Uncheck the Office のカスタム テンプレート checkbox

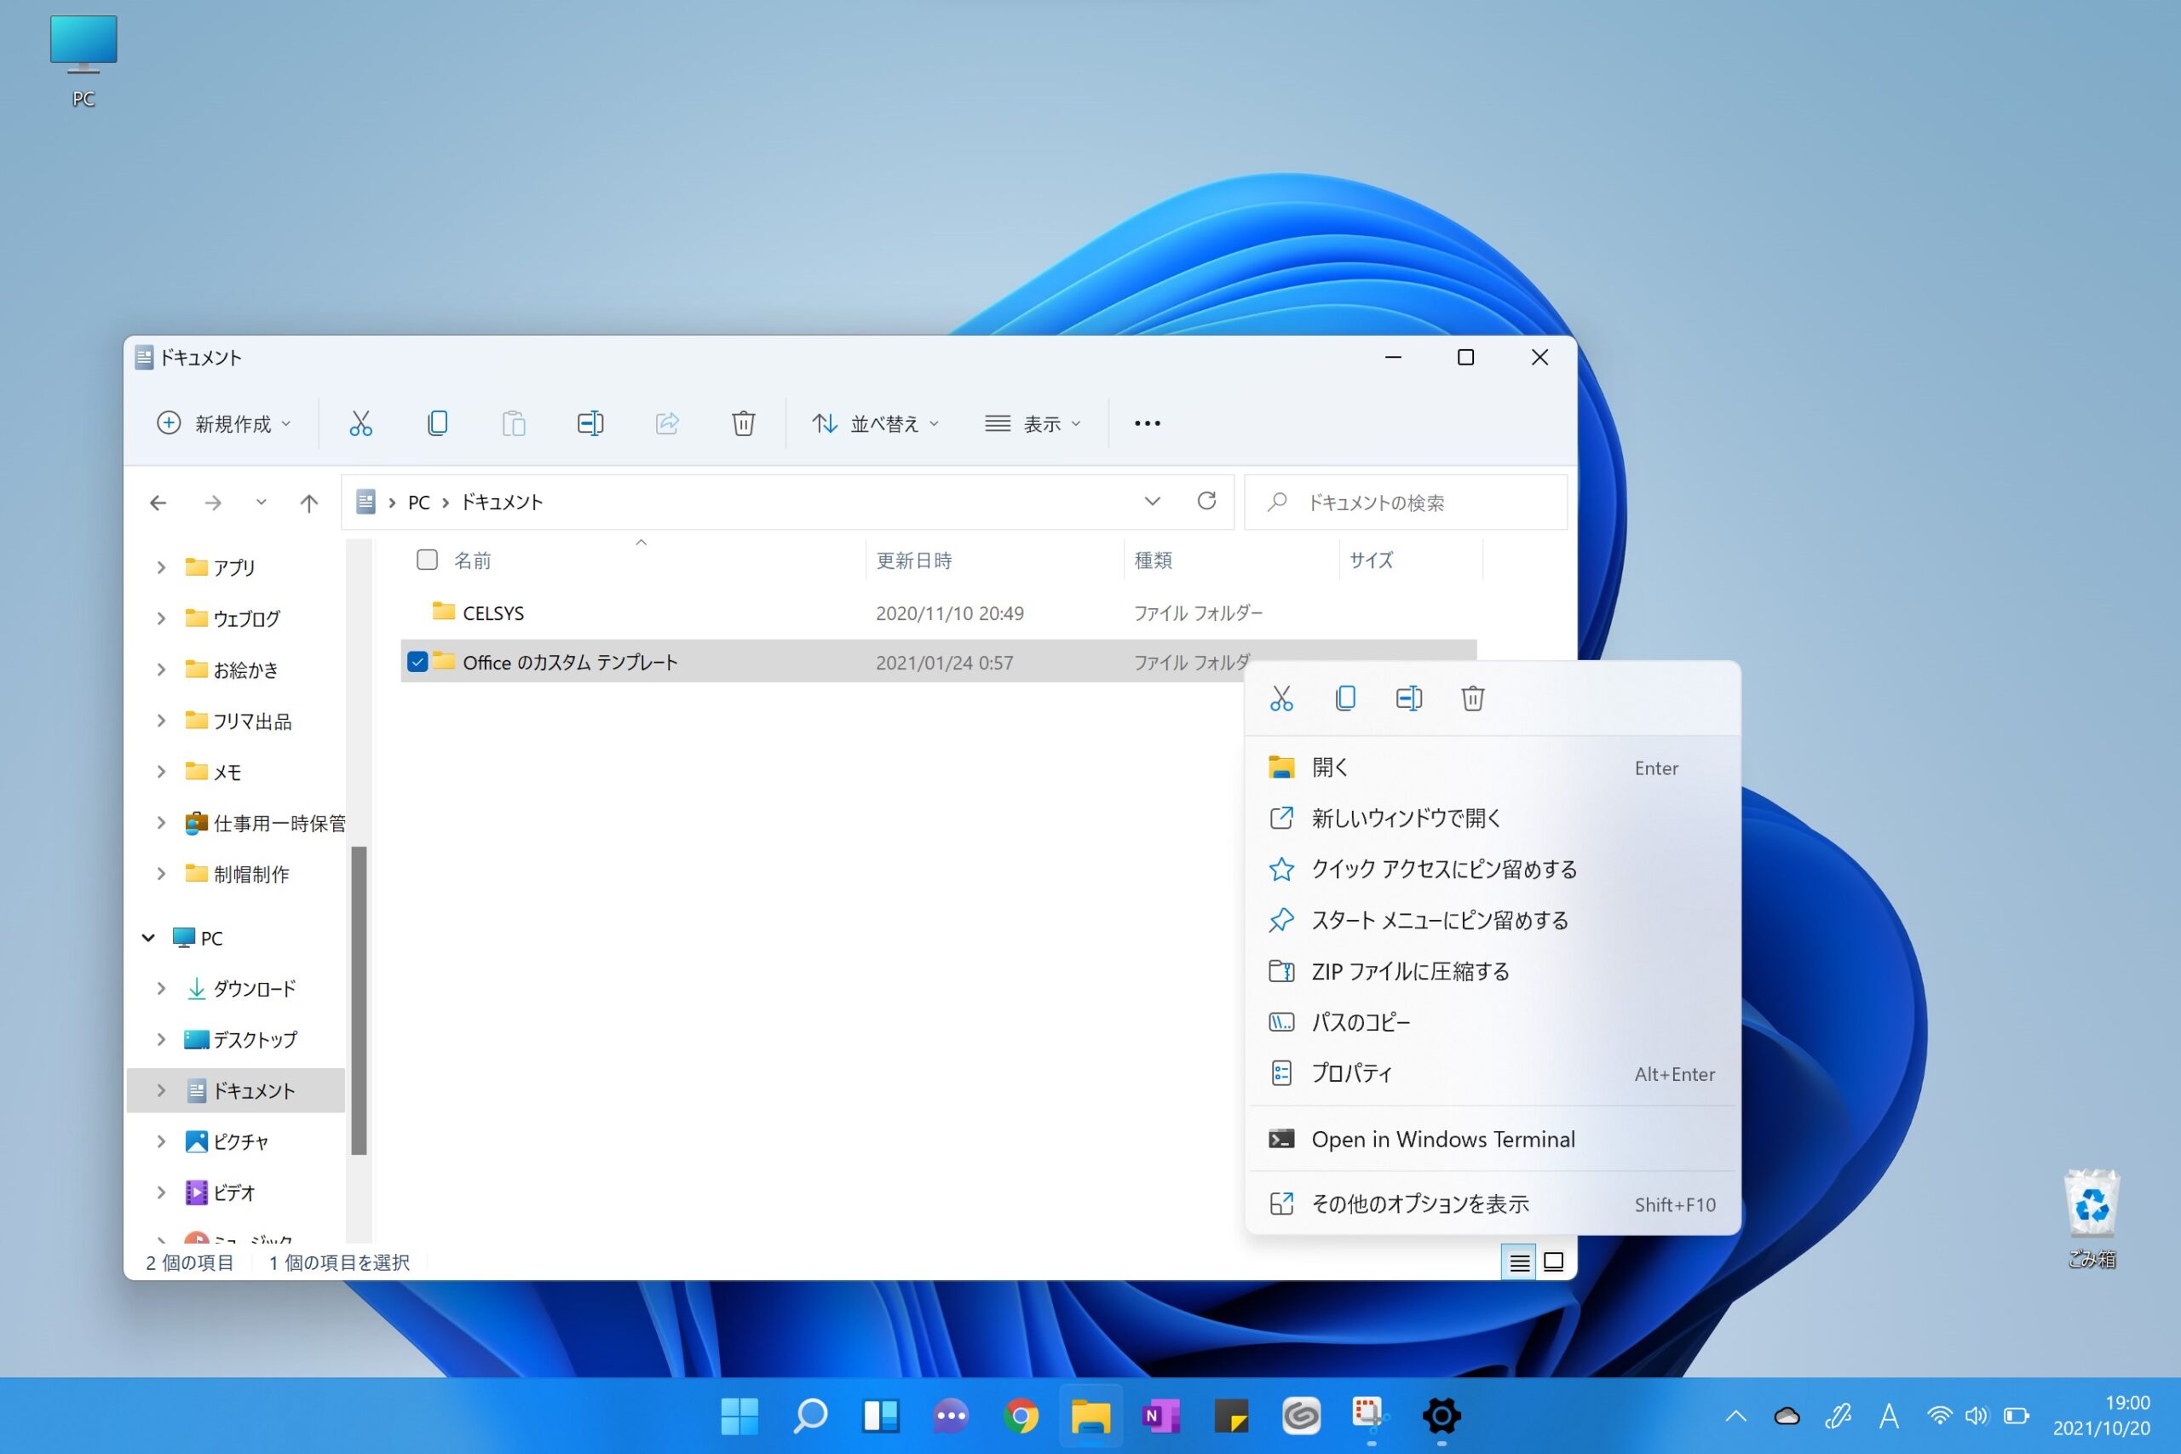[x=417, y=662]
